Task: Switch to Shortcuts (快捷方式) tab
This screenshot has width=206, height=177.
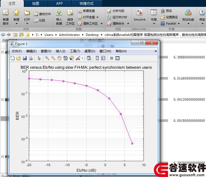Action: (x=87, y=3)
